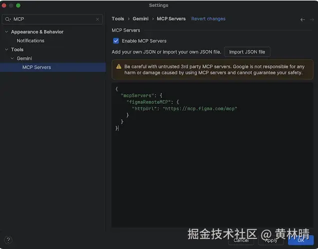318x249 pixels.
Task: Collapse Appearance & Behavior tree node
Action: (x=6, y=32)
